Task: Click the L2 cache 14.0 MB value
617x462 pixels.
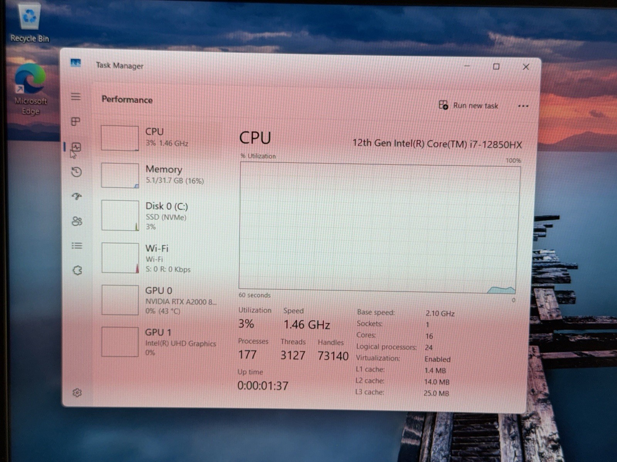Action: (437, 382)
